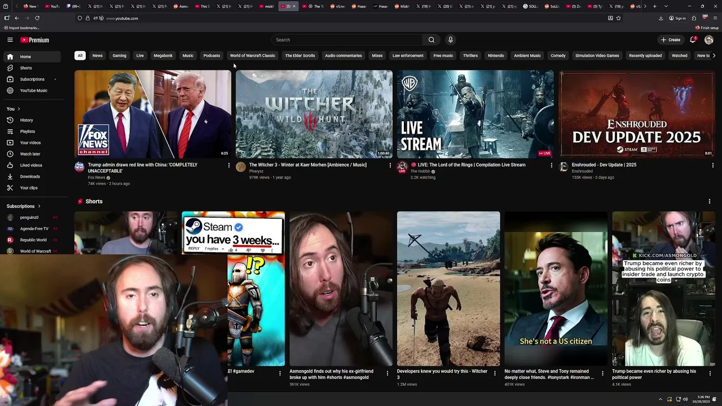List all browser tabs dropdown
Screen dimensions: 722x406
coord(666,6)
